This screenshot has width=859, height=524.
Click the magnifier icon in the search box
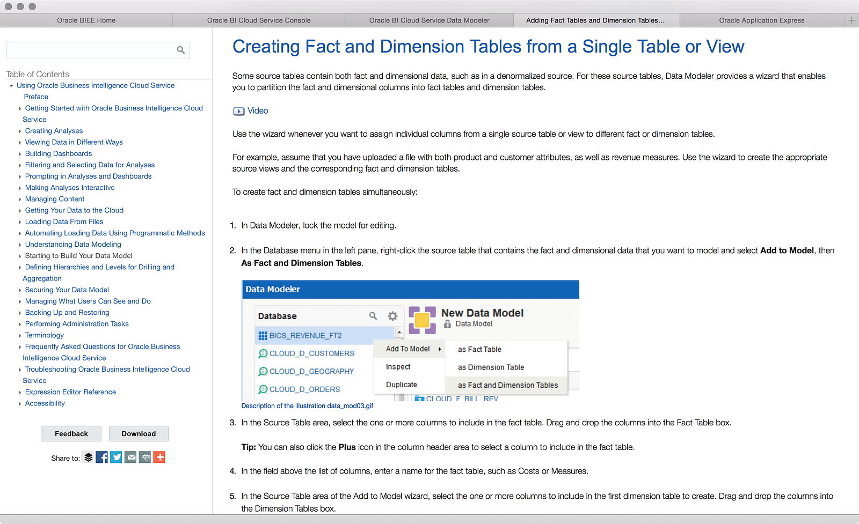(181, 50)
